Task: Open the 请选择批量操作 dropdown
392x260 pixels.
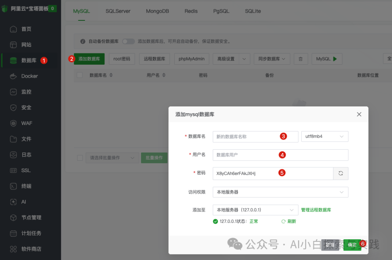Action: (x=112, y=158)
